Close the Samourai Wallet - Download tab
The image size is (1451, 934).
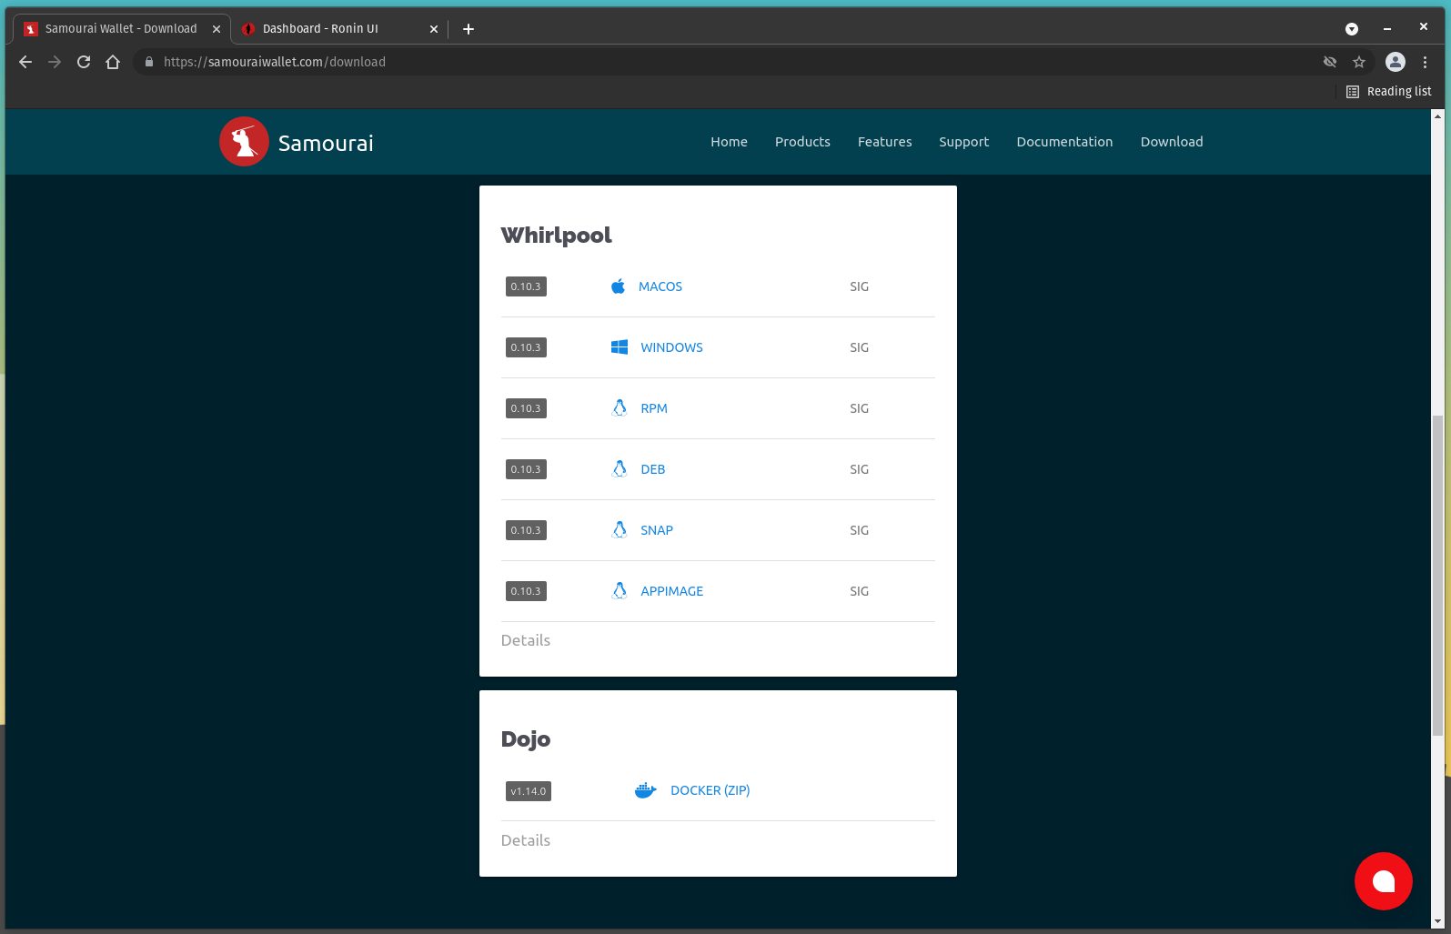coord(217,29)
